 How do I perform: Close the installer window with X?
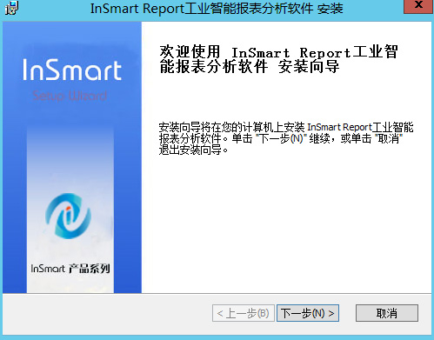coord(418,6)
